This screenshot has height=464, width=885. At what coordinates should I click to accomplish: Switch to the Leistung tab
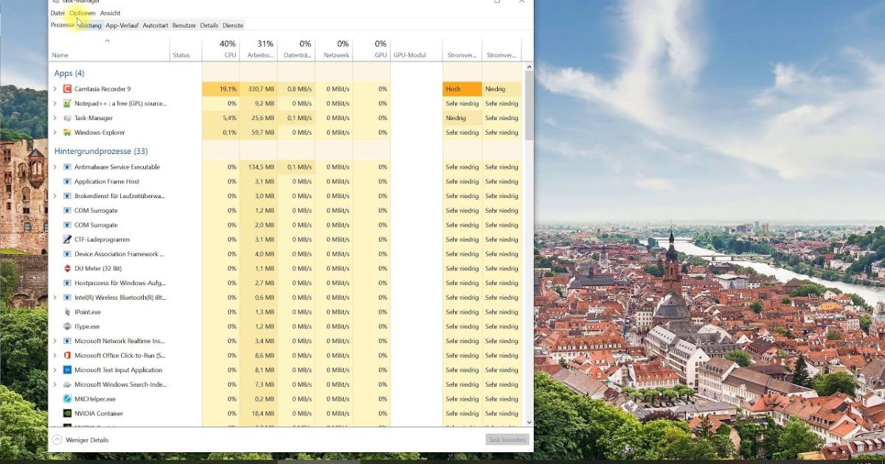89,24
